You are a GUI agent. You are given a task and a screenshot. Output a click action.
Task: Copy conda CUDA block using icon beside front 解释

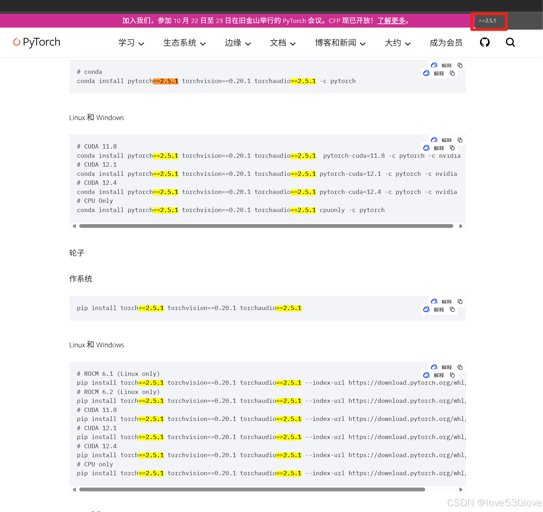click(x=452, y=148)
